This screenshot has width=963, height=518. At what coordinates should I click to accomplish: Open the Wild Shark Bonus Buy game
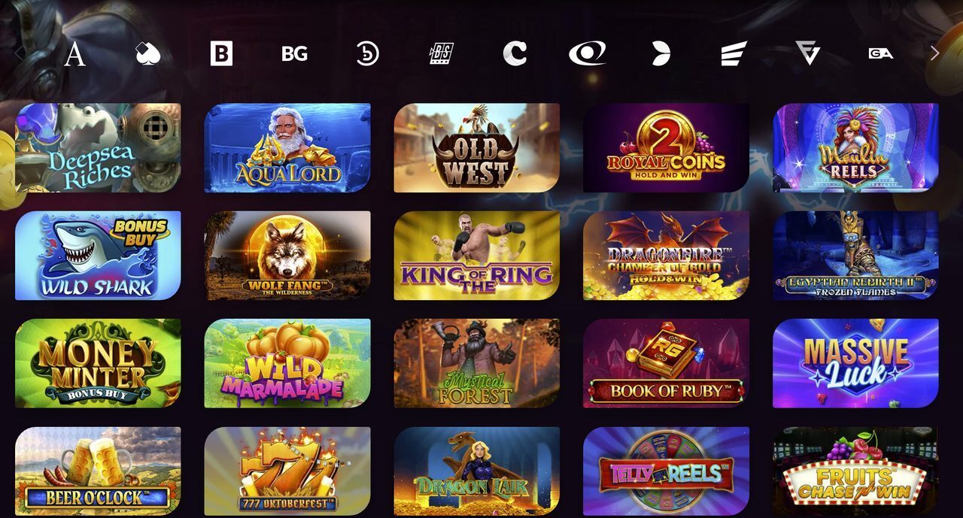point(98,256)
